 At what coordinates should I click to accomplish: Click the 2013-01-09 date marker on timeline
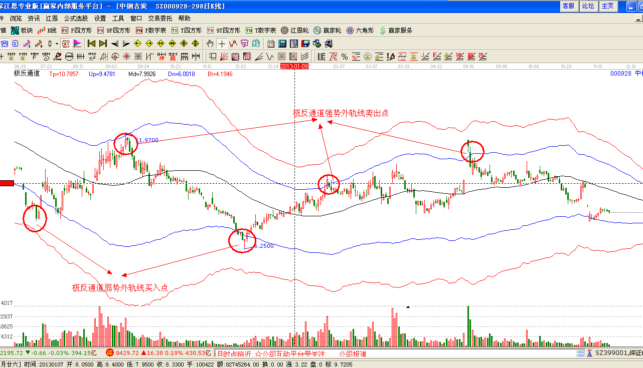tap(294, 66)
